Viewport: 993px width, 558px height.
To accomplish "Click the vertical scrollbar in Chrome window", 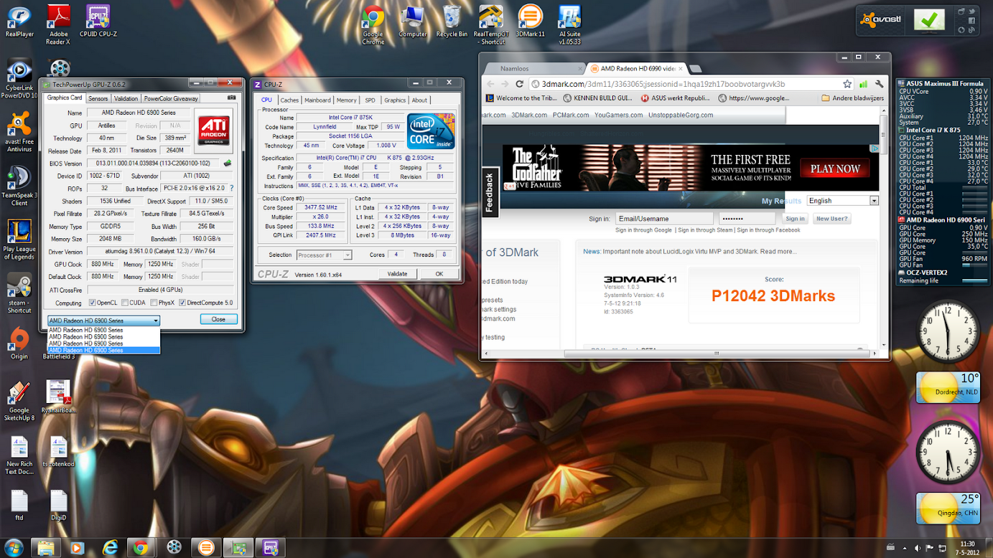I will [x=885, y=133].
